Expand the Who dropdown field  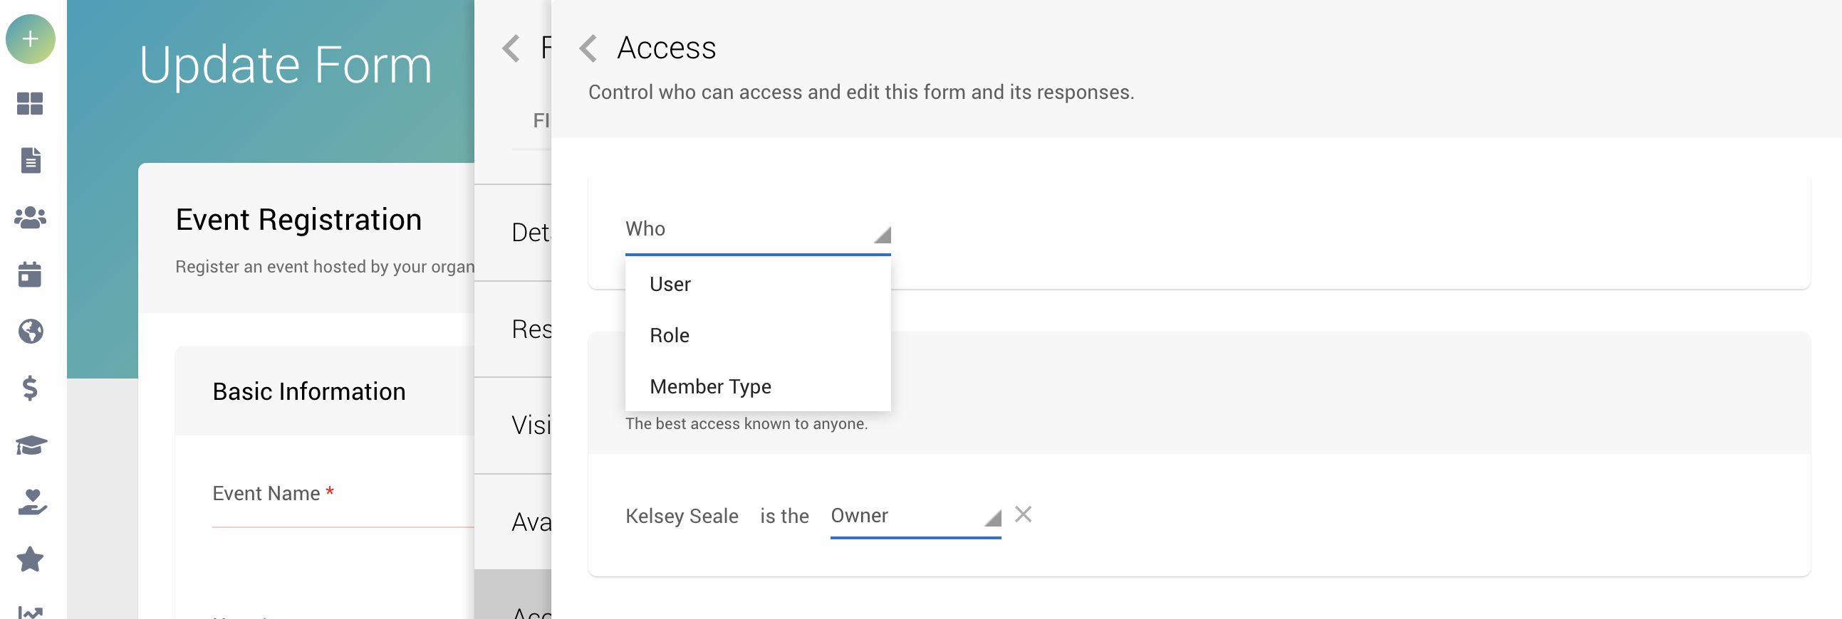click(756, 230)
